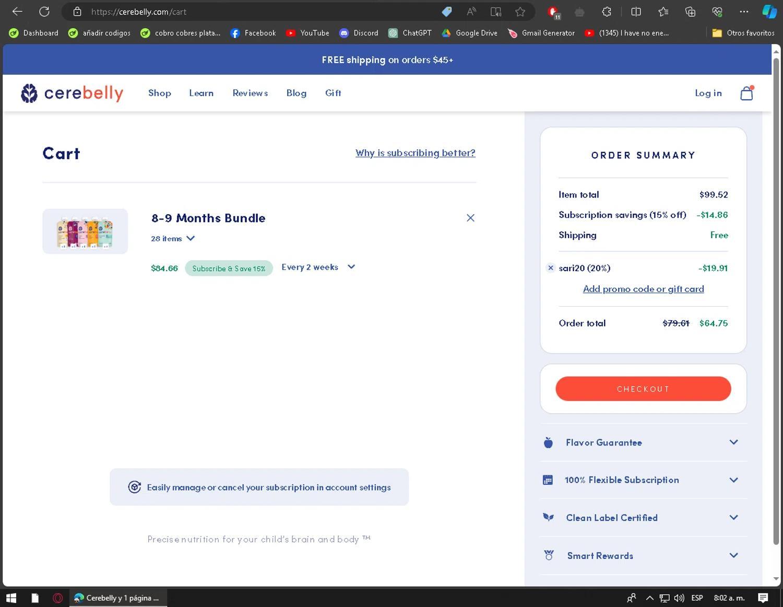783x607 pixels.
Task: Open the extensions puzzle icon
Action: [607, 11]
